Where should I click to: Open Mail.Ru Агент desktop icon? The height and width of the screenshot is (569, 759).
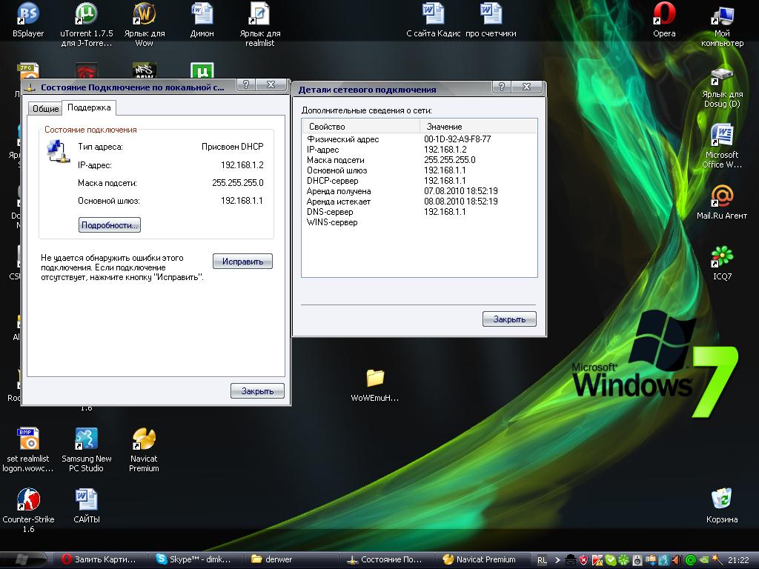[722, 197]
